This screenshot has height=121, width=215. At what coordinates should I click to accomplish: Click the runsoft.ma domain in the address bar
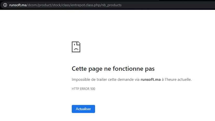[18, 5]
